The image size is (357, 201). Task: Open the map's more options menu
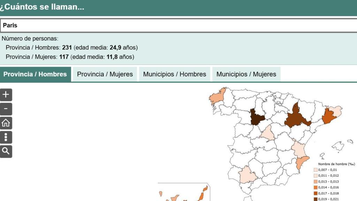[6, 137]
